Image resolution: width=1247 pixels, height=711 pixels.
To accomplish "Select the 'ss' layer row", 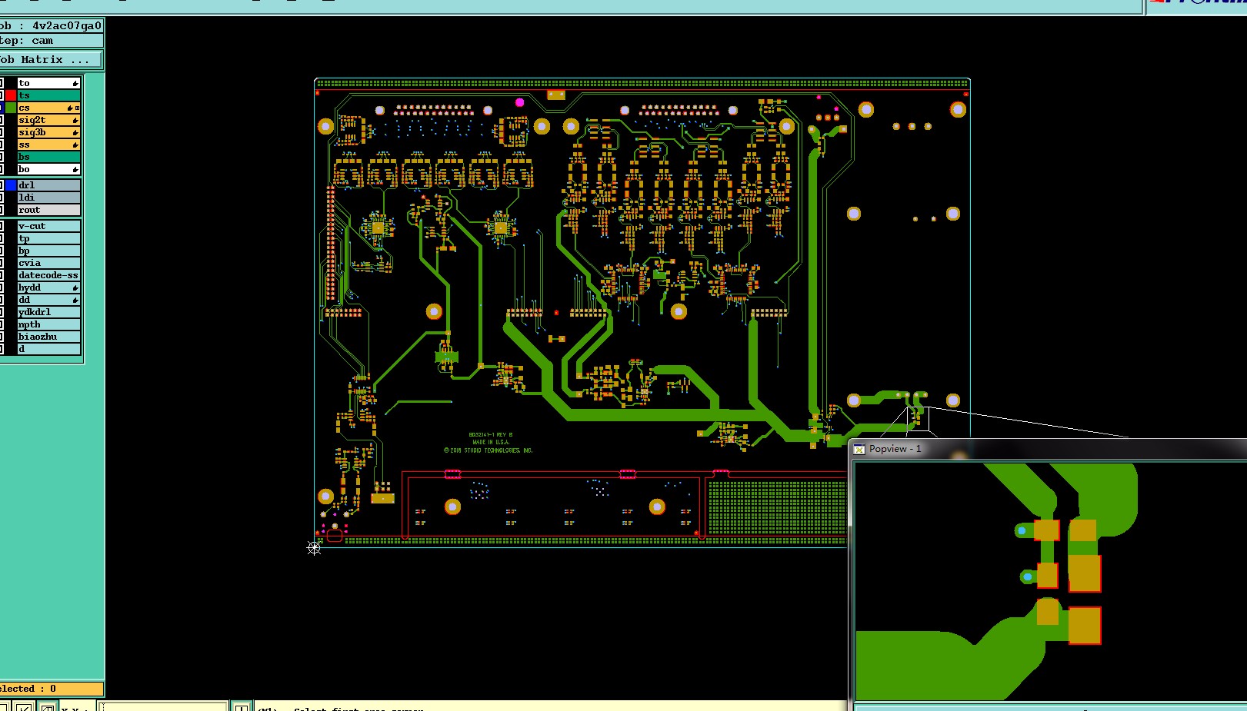I will click(x=48, y=145).
